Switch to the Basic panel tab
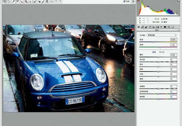182x126 pixels. click(139, 27)
